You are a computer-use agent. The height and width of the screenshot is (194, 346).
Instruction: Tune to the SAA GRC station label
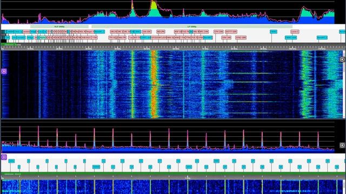coord(147,32)
